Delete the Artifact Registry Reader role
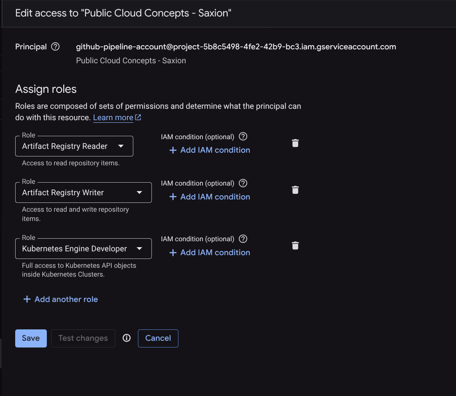The image size is (456, 396). point(295,143)
